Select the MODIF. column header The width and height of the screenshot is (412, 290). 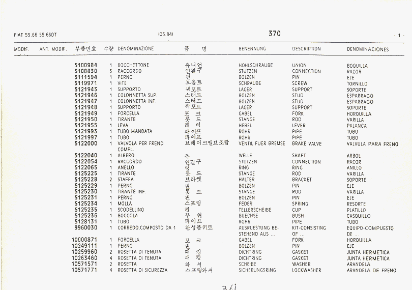[x=21, y=49]
